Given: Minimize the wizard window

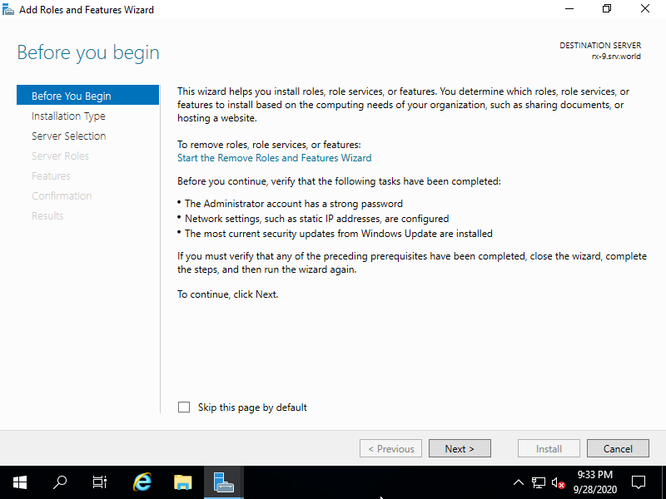Looking at the screenshot, I should (569, 9).
